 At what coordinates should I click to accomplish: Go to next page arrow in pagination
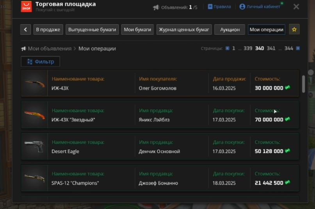pyautogui.click(x=298, y=48)
